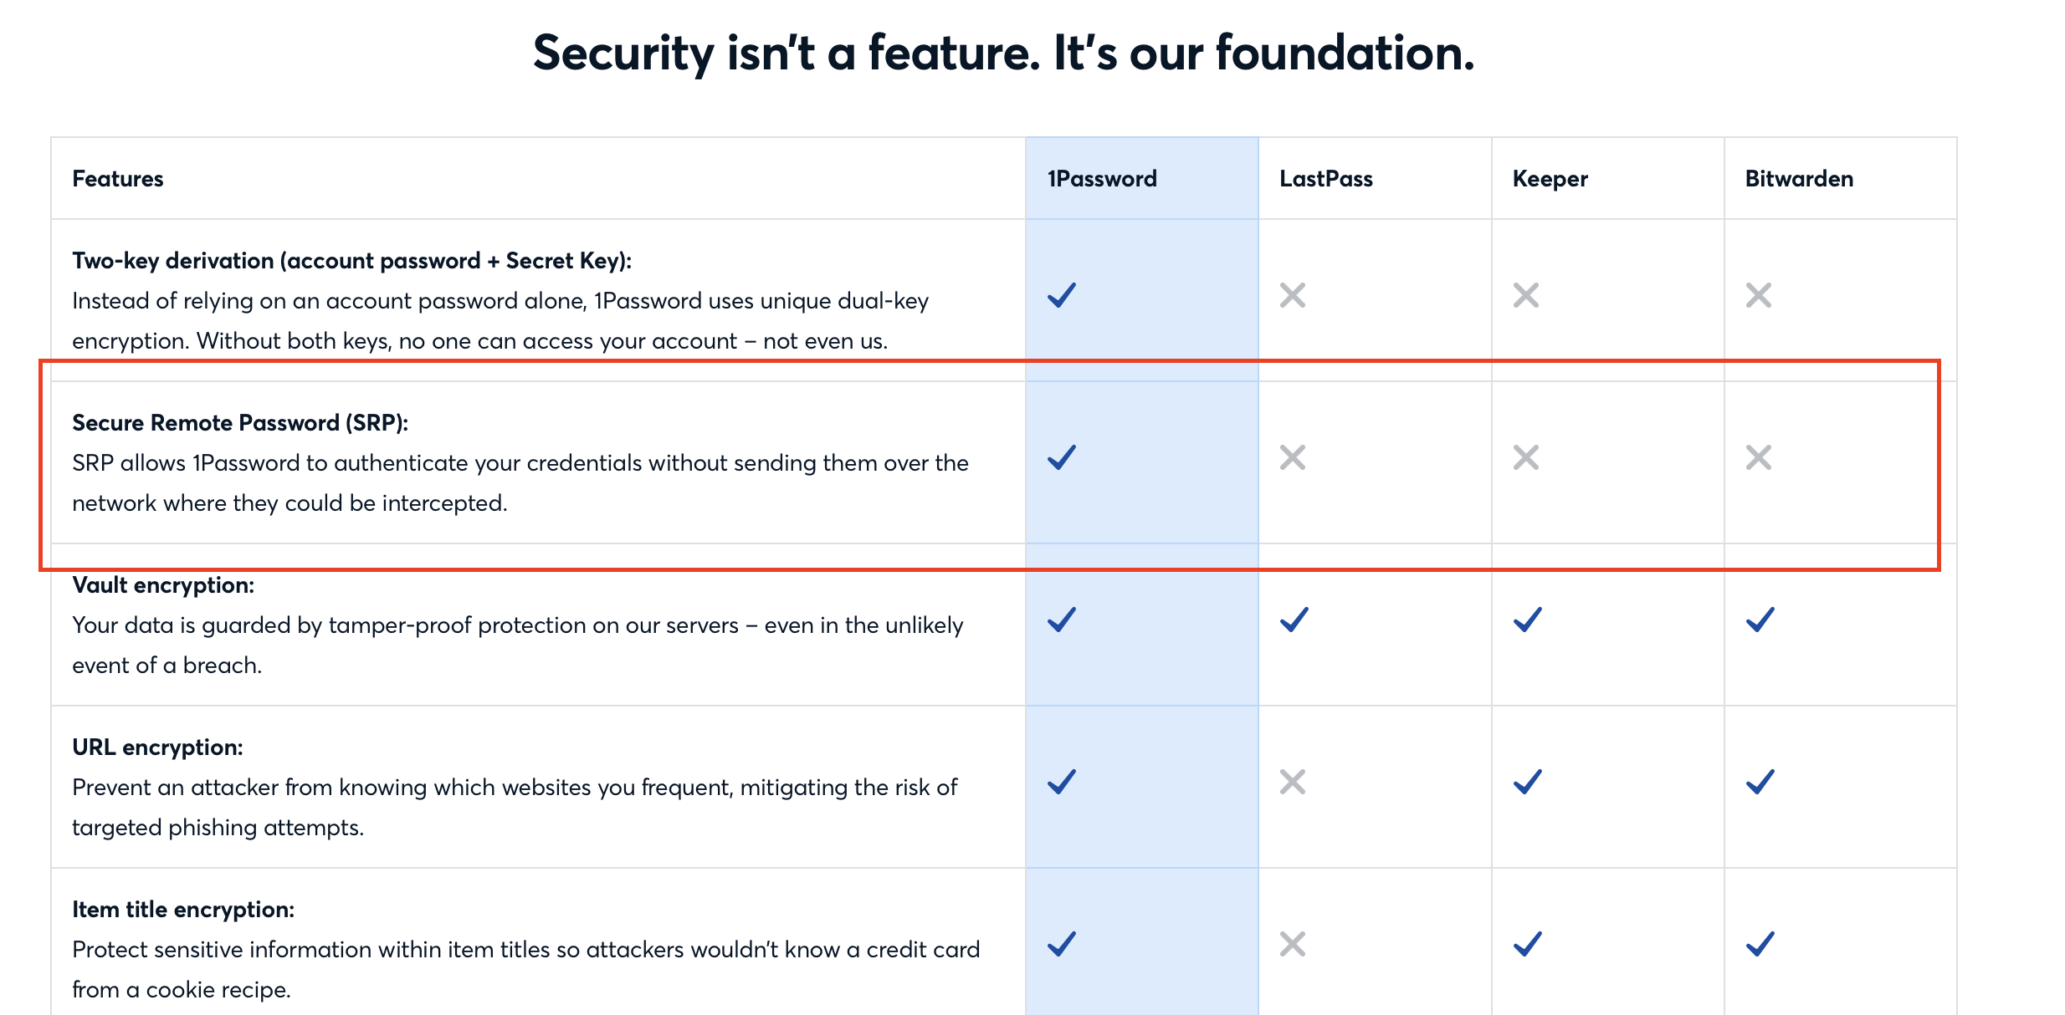Select the 1Password column header

(1102, 178)
